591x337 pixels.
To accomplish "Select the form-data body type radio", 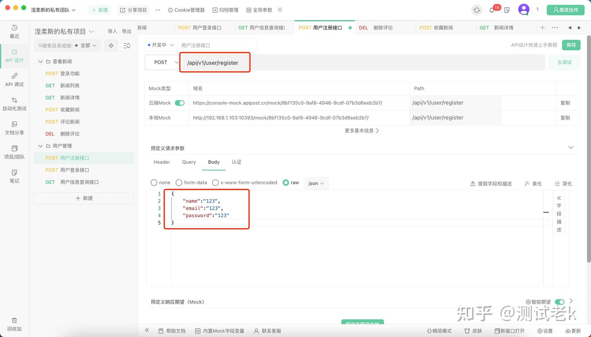I will click(x=179, y=183).
